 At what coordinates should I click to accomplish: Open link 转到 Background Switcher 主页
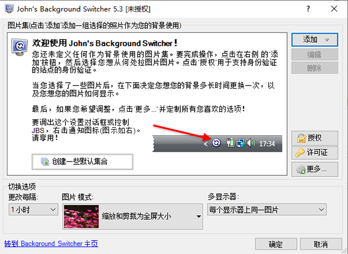coord(51,244)
